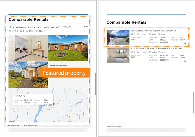This screenshot has height=137, width=195.
Task: Click the floor area icon beside 190m²
Action: (x=159, y=34)
